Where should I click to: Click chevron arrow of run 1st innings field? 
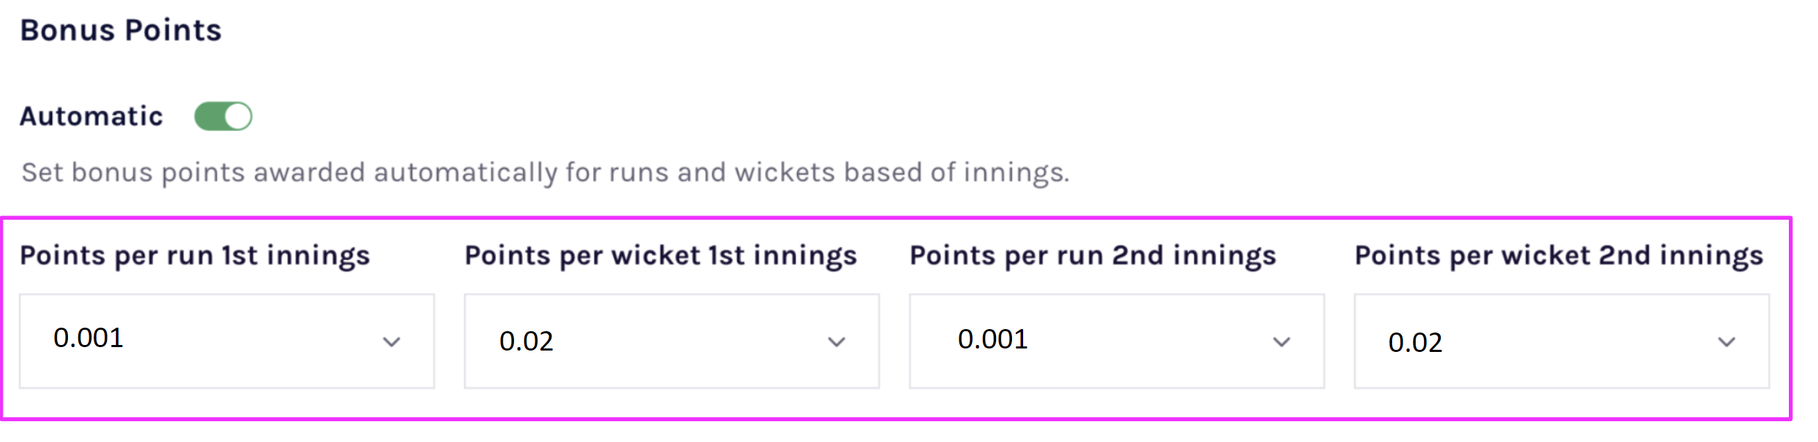pyautogui.click(x=392, y=342)
